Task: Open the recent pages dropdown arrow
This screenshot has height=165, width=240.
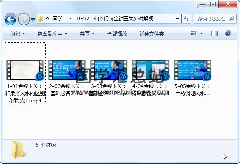Action: click(x=33, y=19)
